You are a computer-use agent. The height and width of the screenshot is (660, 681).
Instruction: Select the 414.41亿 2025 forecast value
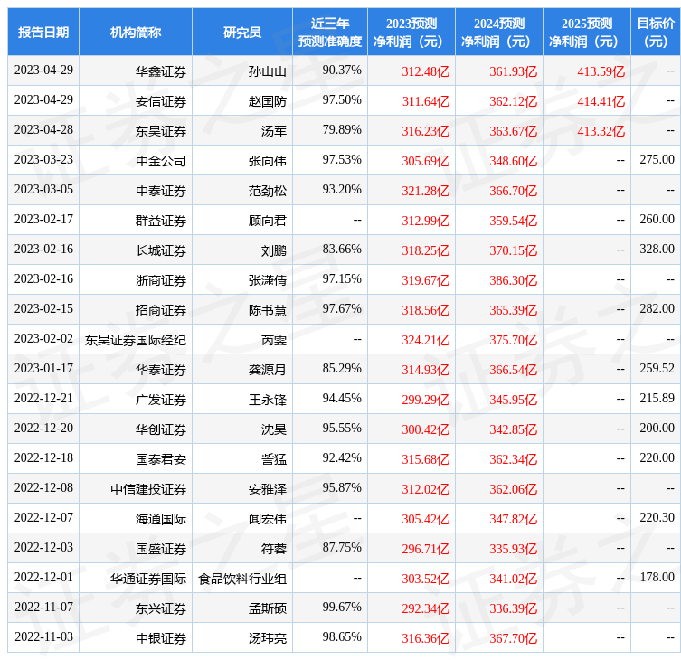(x=601, y=101)
